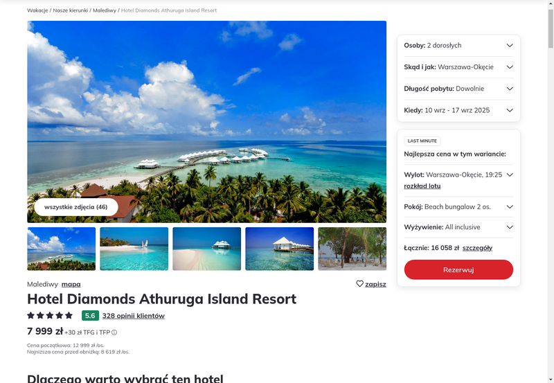Open the szczegóły price details link
The height and width of the screenshot is (383, 554).
[477, 248]
